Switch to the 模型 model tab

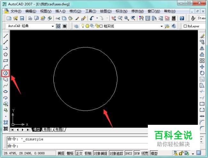37,129
